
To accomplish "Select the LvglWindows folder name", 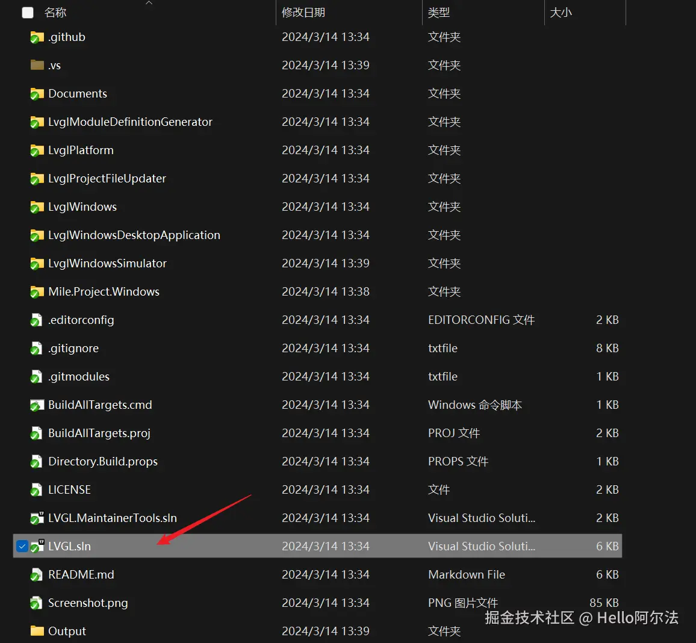I will click(82, 207).
